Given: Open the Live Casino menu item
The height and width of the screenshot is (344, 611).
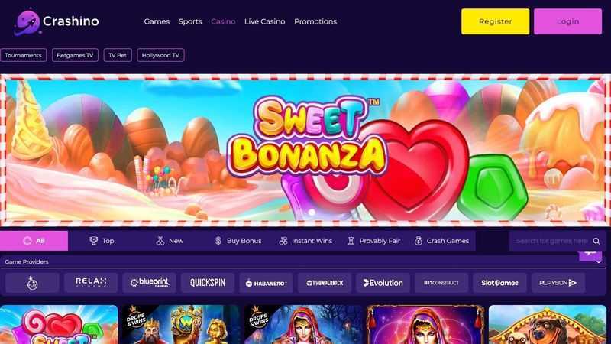Looking at the screenshot, I should coord(264,21).
